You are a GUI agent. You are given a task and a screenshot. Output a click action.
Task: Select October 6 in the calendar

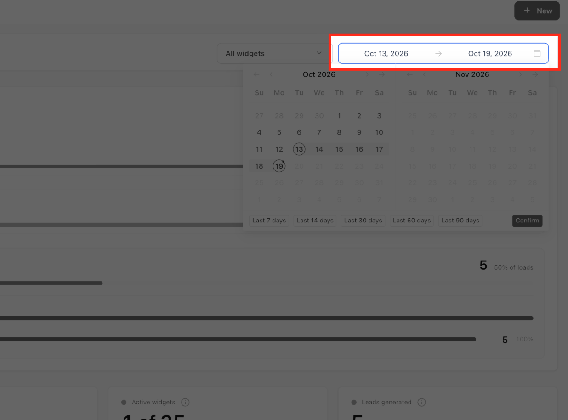point(299,132)
